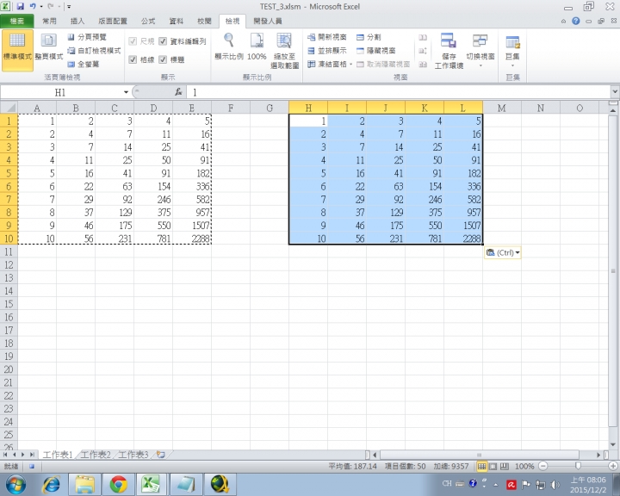
Task: Click the vertical scrollbar thumb
Action: point(613,271)
